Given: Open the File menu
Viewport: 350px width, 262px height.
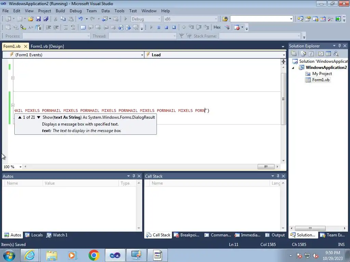Looking at the screenshot, I should (5, 11).
